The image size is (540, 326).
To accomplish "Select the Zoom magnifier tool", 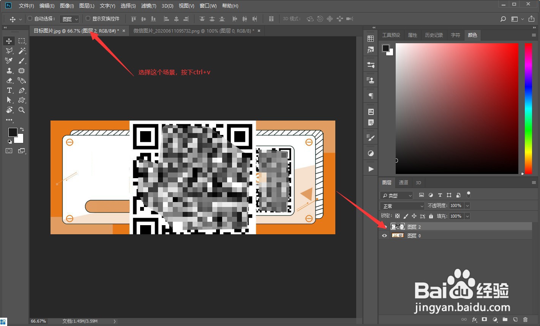I will [x=22, y=110].
